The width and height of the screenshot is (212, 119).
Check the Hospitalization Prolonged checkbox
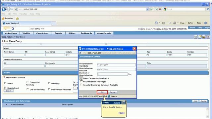click(x=81, y=81)
